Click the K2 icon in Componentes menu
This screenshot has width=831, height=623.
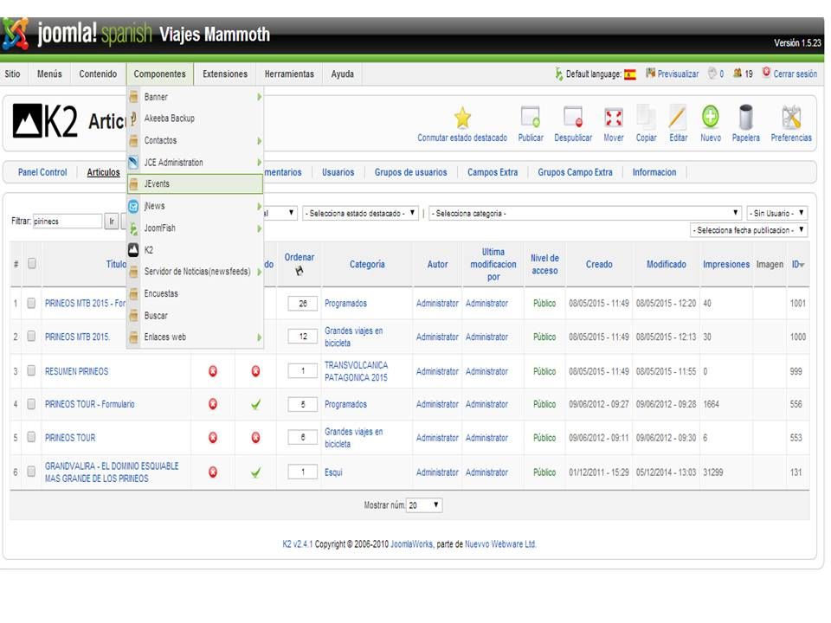coord(133,250)
